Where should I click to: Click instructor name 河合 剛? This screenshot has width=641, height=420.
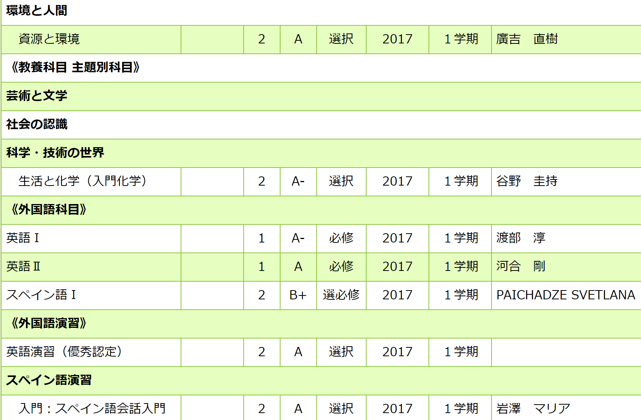click(x=521, y=266)
